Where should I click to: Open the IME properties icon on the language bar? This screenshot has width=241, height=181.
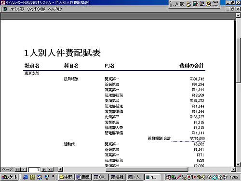pos(202,4)
